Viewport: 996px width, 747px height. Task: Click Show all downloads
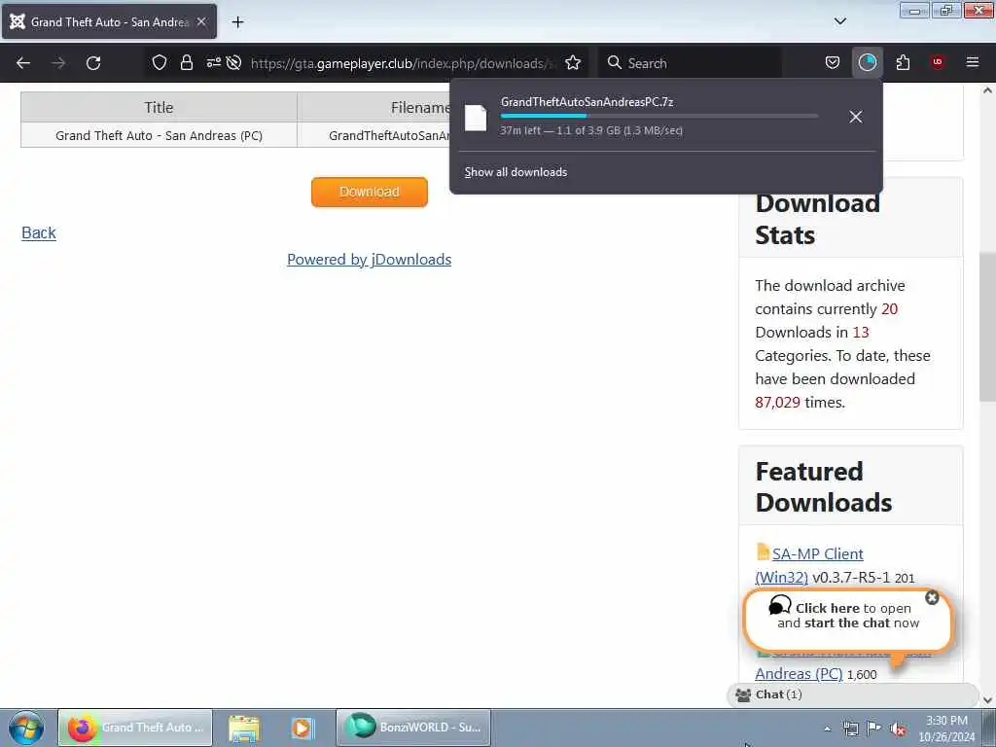coord(516,172)
